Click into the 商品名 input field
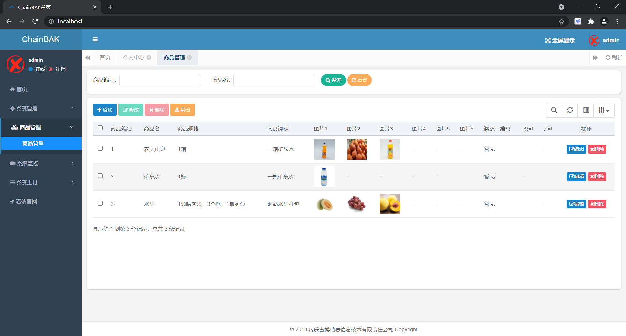Viewport: 626px width, 336px height. point(274,80)
